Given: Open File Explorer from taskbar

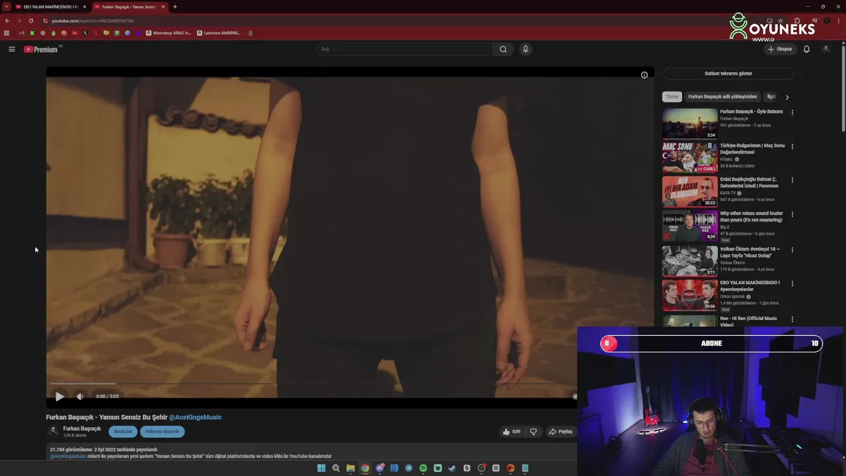Looking at the screenshot, I should [x=350, y=468].
